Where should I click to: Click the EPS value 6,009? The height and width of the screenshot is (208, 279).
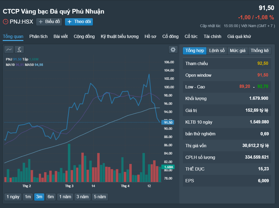click(x=263, y=181)
